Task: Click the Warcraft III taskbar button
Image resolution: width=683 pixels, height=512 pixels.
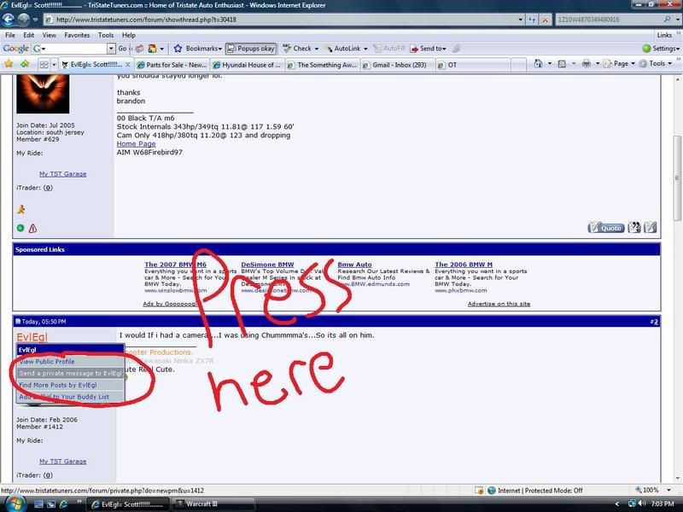Action: pyautogui.click(x=212, y=503)
